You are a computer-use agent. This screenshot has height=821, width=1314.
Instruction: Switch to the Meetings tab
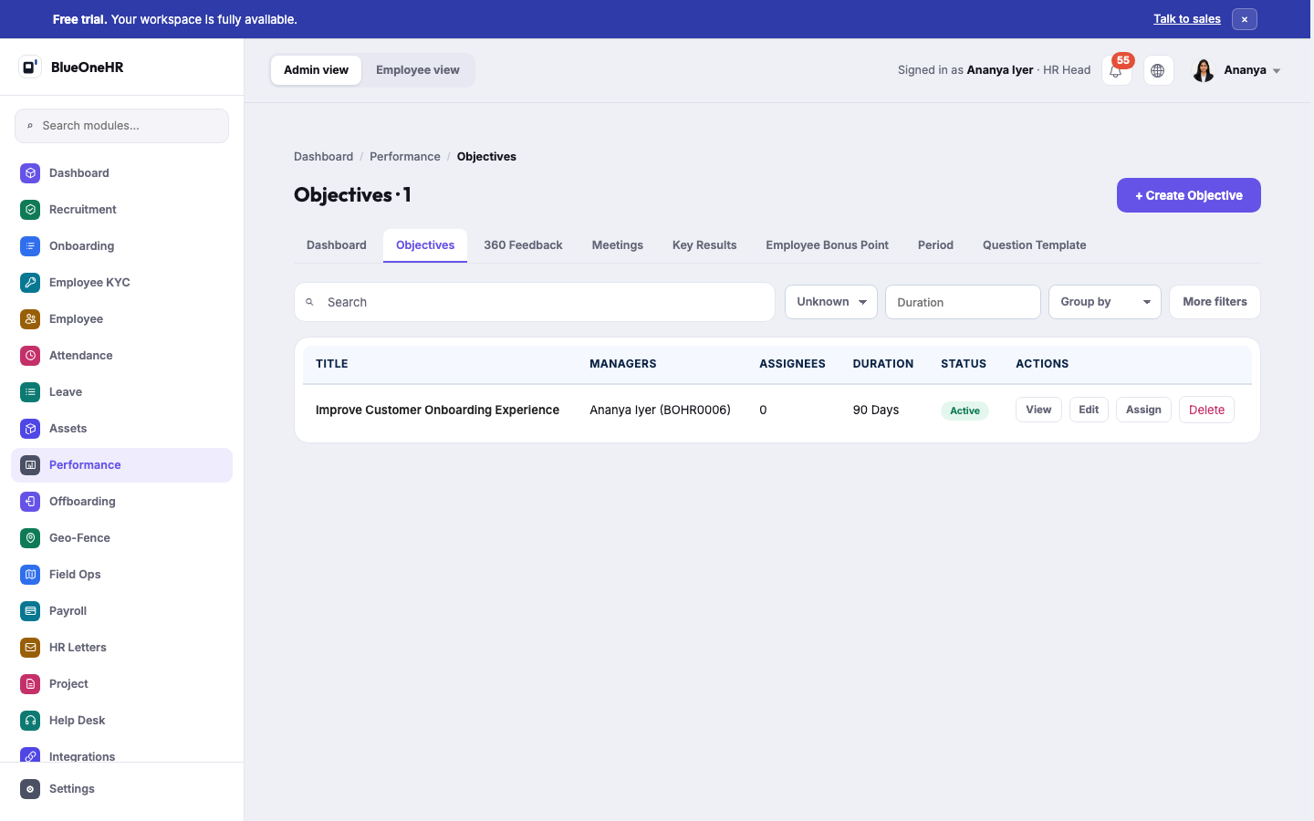tap(618, 245)
